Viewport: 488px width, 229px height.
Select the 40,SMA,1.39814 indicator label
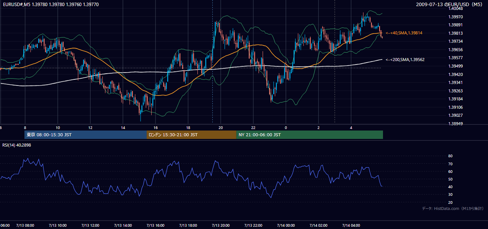click(404, 33)
